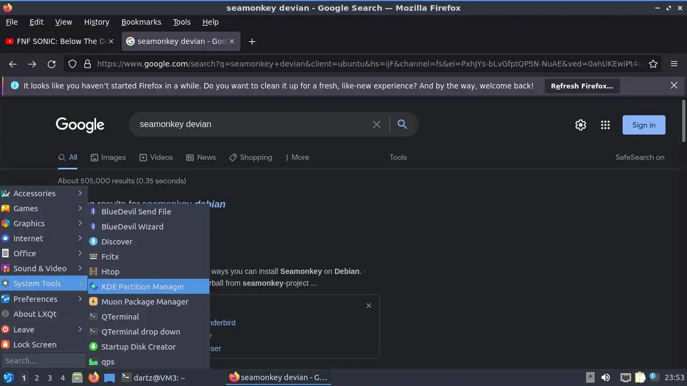The height and width of the screenshot is (386, 687).
Task: Launch Fcitx from System Tools
Action: tap(149, 257)
